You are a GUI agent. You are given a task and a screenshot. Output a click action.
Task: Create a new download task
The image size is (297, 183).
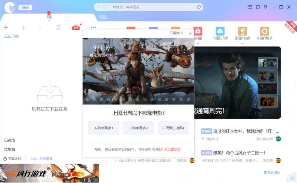[x=6, y=27]
